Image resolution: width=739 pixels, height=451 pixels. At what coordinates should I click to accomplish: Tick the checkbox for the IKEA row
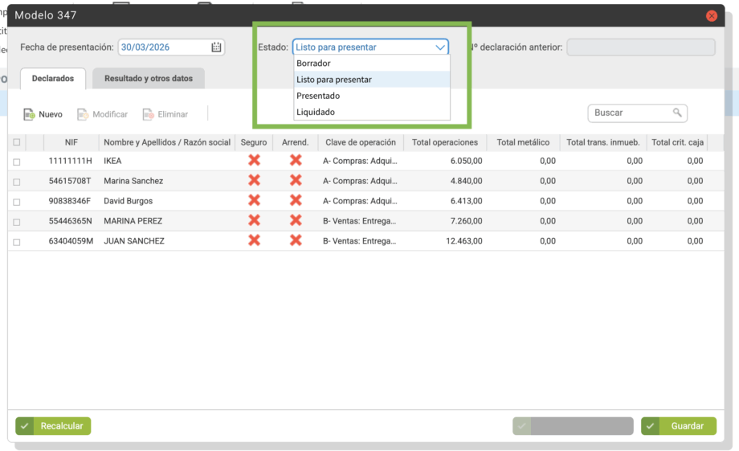point(17,162)
